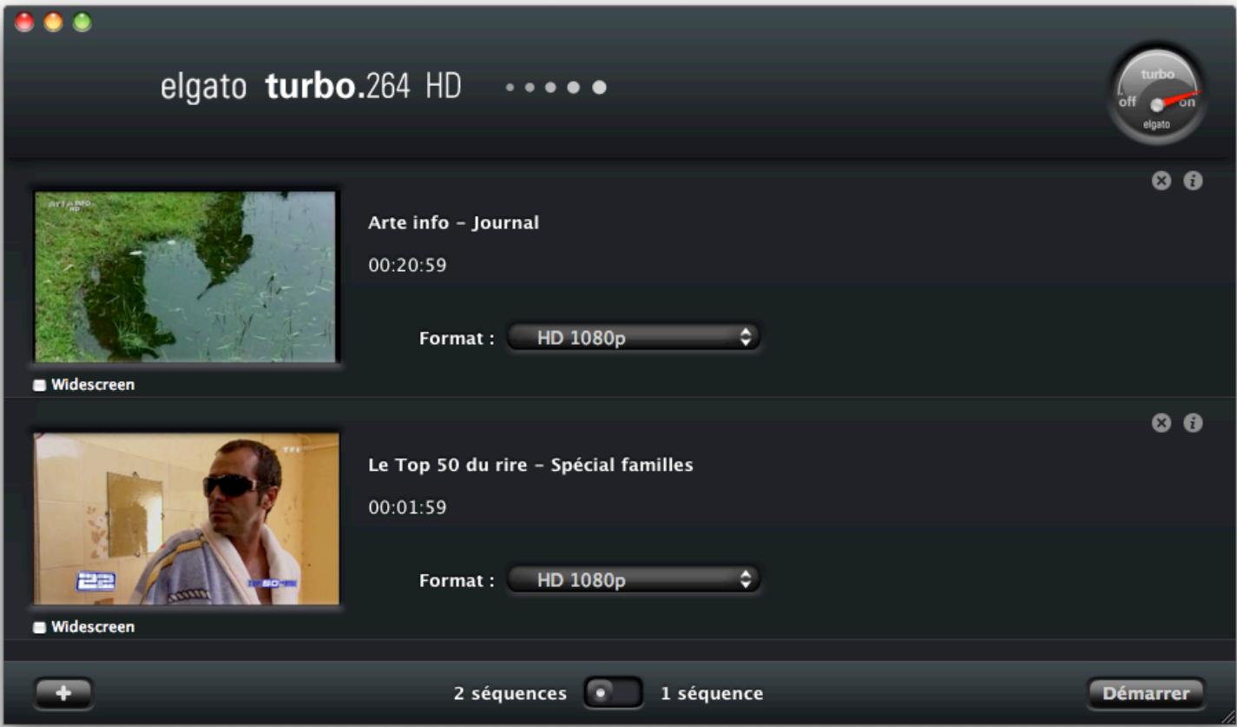Screen dimensions: 1237x727
Task: Add a video with the plus button
Action: pyautogui.click(x=63, y=693)
